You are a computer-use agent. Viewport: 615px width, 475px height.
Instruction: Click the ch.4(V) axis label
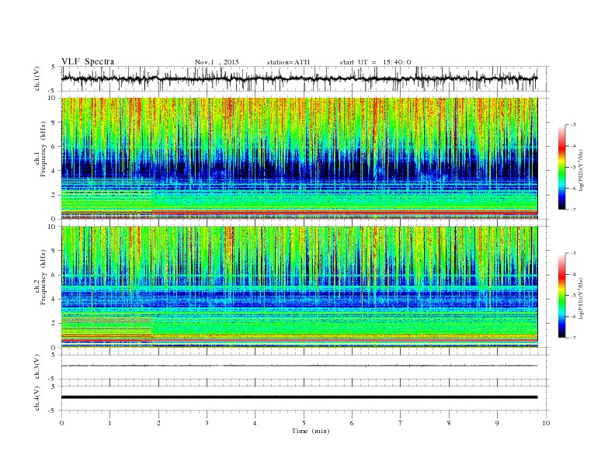(x=37, y=398)
